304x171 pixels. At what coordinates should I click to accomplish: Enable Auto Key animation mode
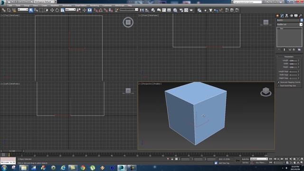coord(245,159)
